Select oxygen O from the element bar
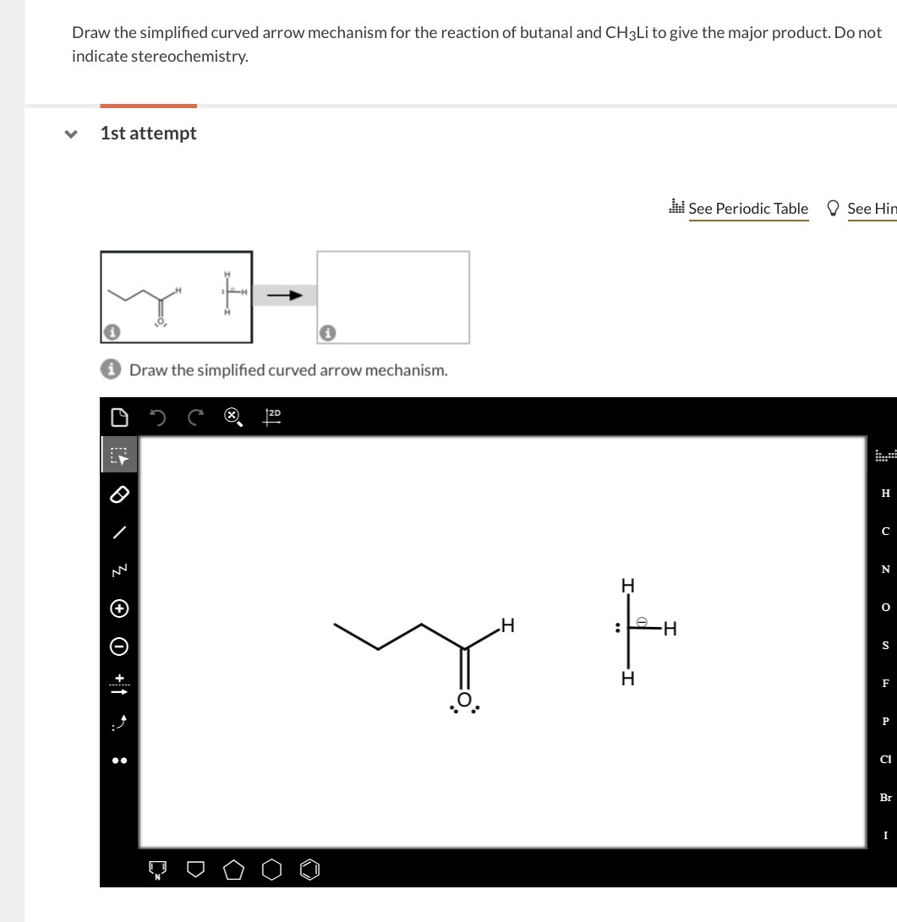The image size is (897, 922). pos(885,608)
